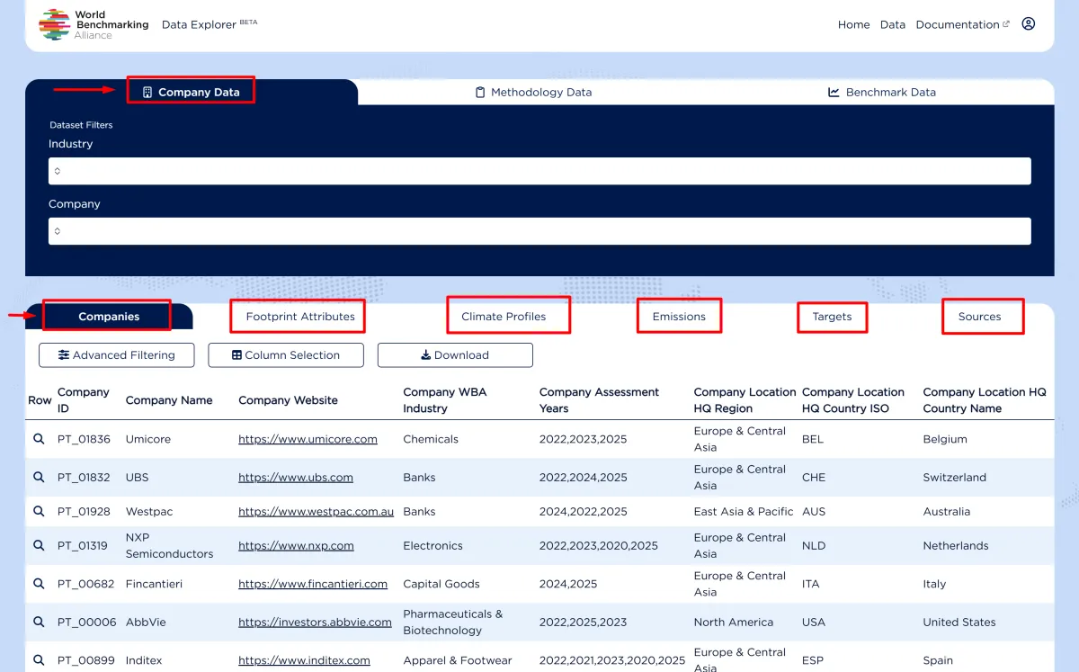Click the Pharmaceuticals & Biotechnology industry cell
Screen dimensions: 1079x672
click(x=453, y=622)
